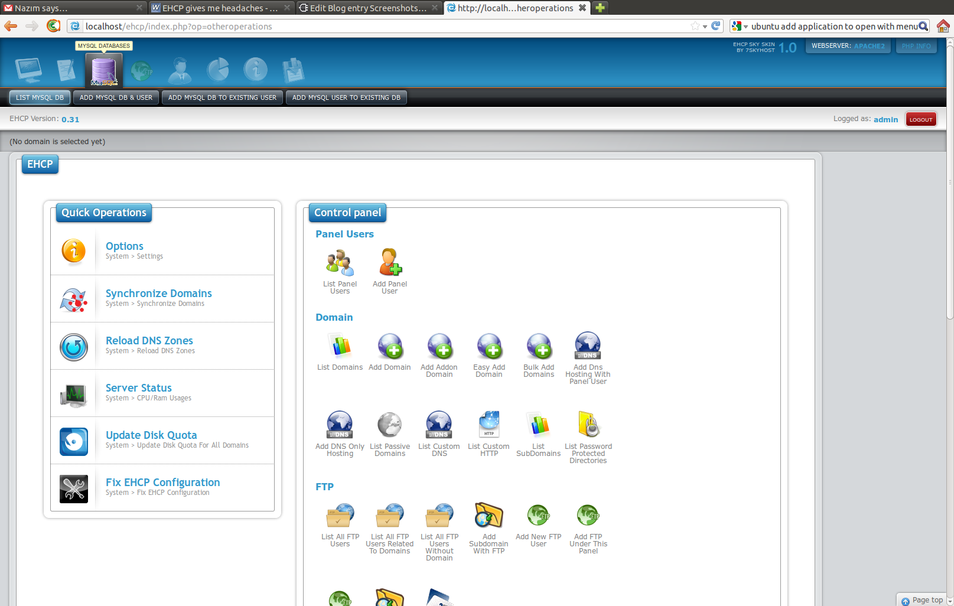Click List All FTP Users Without Domain icon

pos(439,516)
